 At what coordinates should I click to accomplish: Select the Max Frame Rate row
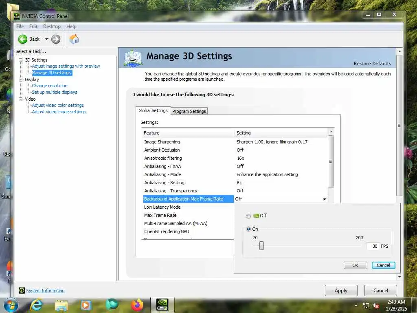188,215
